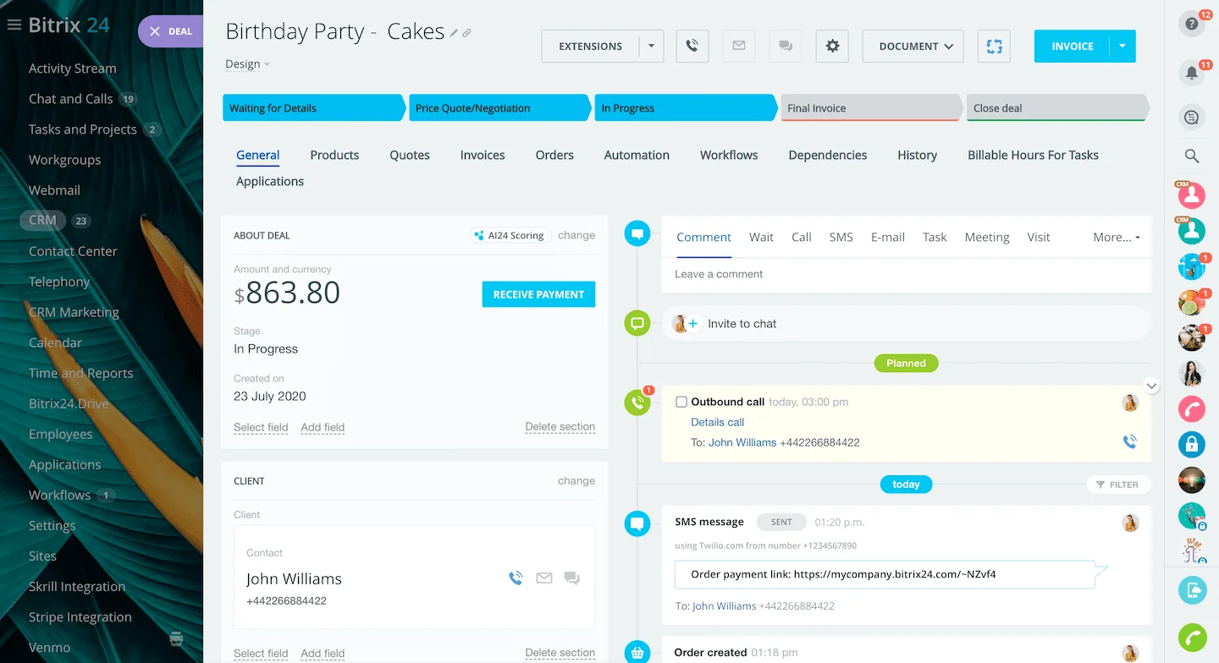Switch to the Products tab
The width and height of the screenshot is (1219, 663).
334,155
